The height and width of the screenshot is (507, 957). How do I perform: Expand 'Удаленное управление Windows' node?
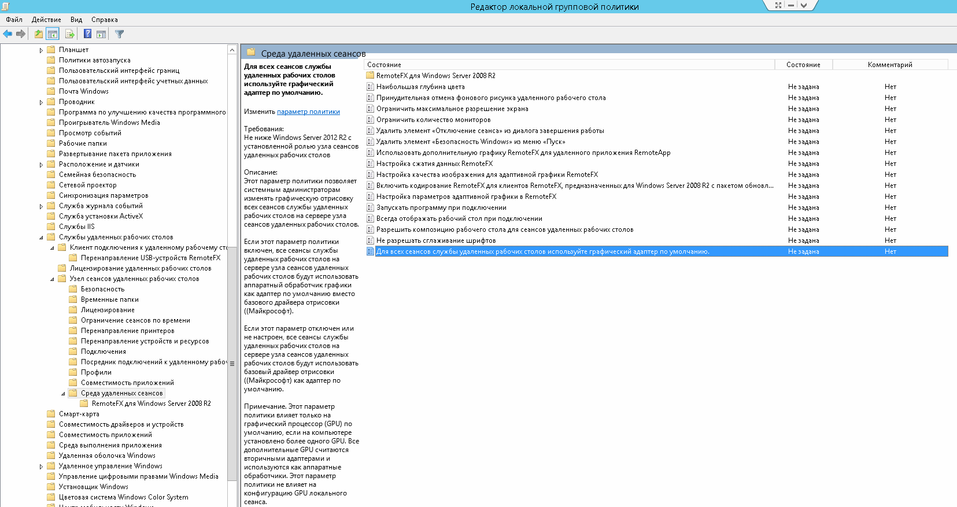click(41, 467)
